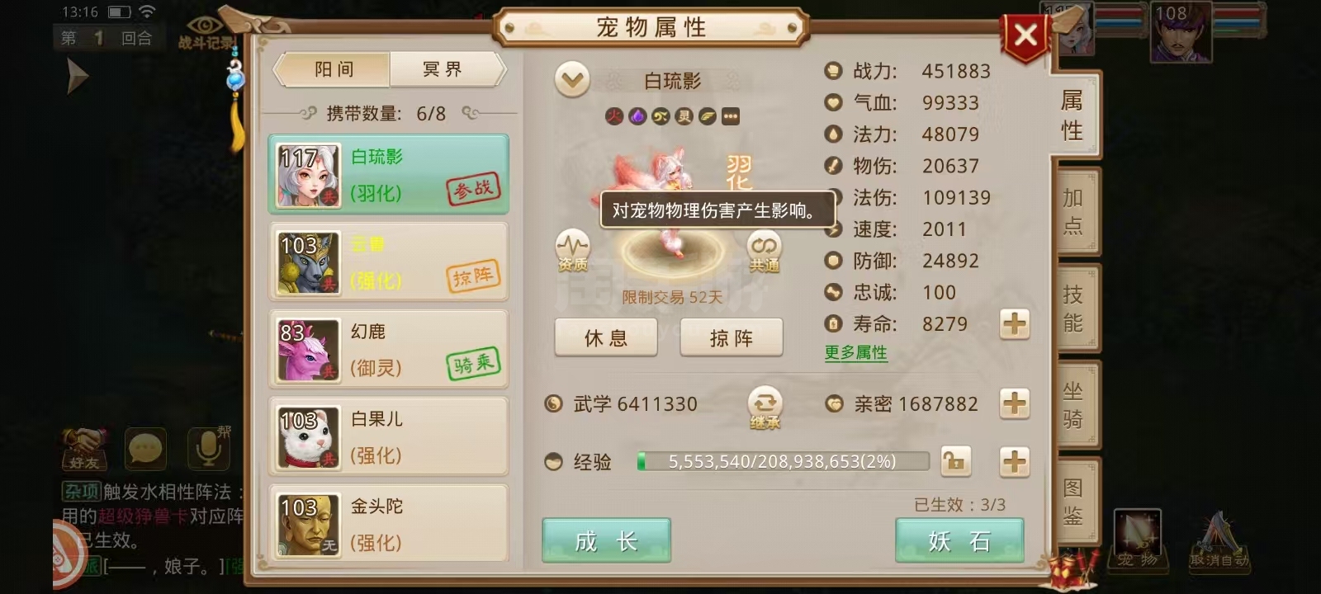Expand 更多属性 for more attributes
The width and height of the screenshot is (1321, 594).
(x=855, y=352)
